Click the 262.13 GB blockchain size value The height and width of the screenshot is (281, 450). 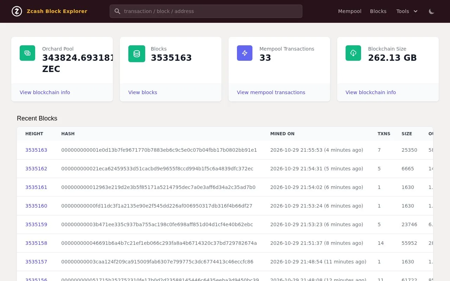[392, 58]
